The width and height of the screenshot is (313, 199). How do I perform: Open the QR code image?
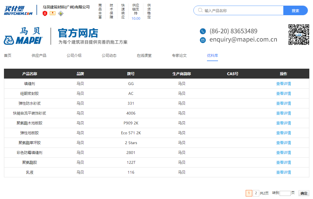tap(299, 35)
